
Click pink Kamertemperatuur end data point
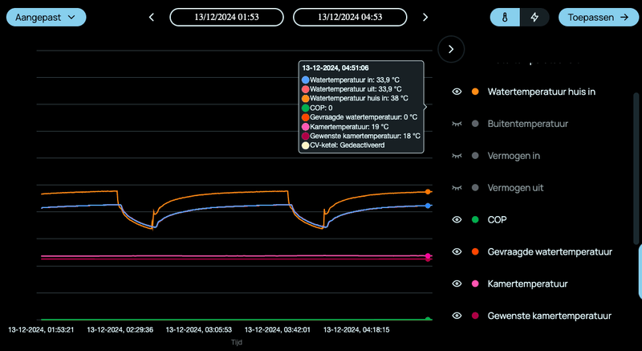428,256
